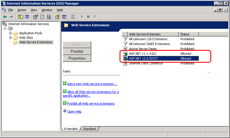Click Allow all Web service extensions link
230x138 pixels.
(x=91, y=94)
